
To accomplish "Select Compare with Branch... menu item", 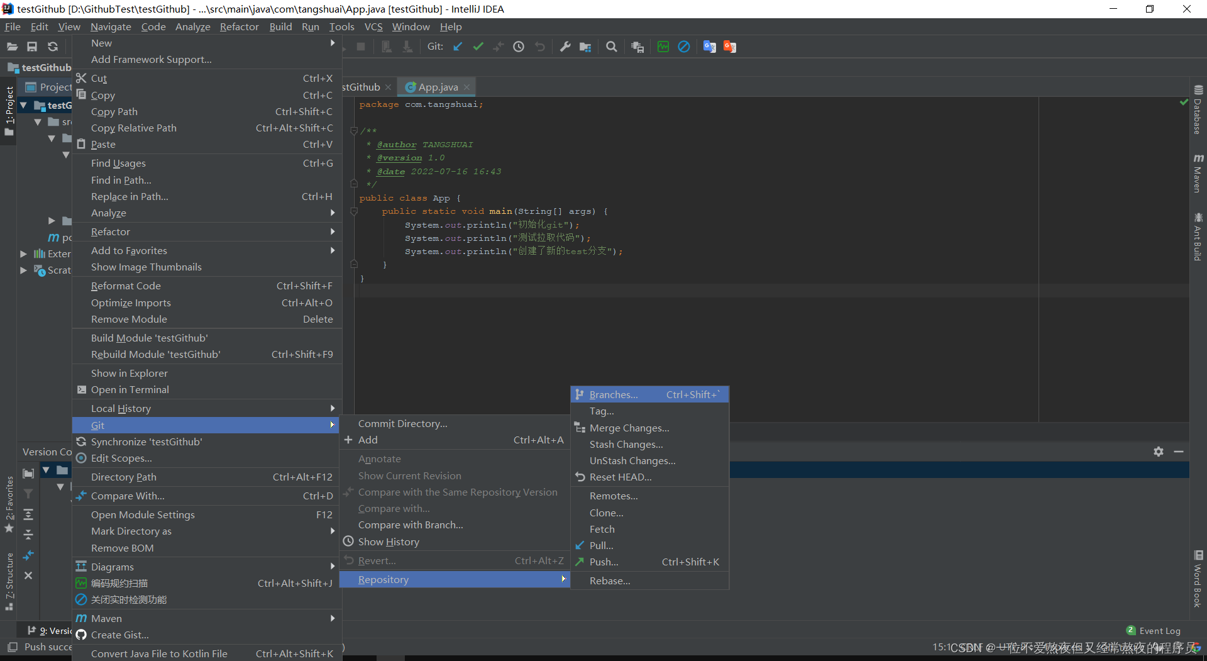I will [x=455, y=525].
